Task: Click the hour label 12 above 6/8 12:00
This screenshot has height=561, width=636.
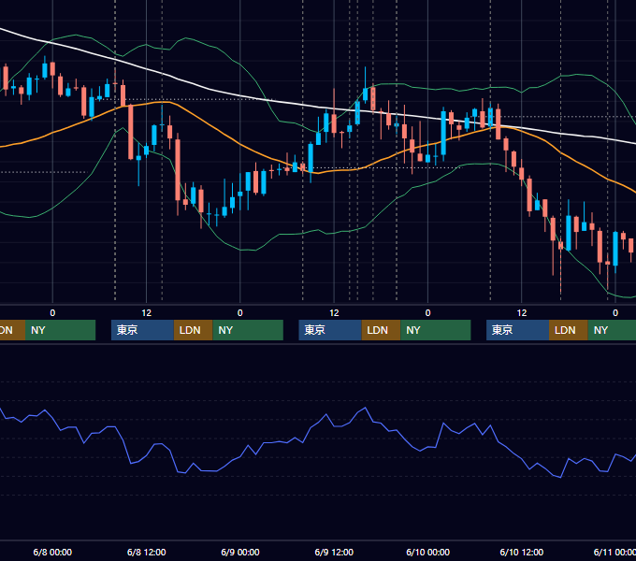Action: (147, 313)
